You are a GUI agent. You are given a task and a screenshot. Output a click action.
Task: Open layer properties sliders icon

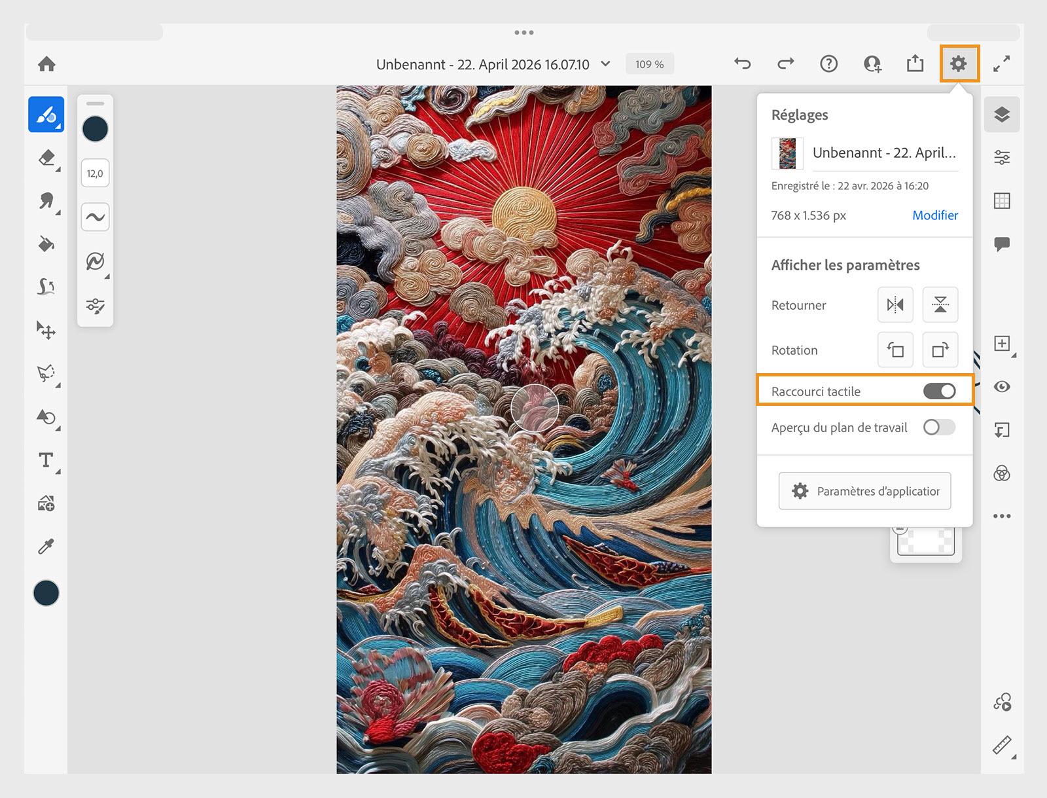coord(1002,157)
